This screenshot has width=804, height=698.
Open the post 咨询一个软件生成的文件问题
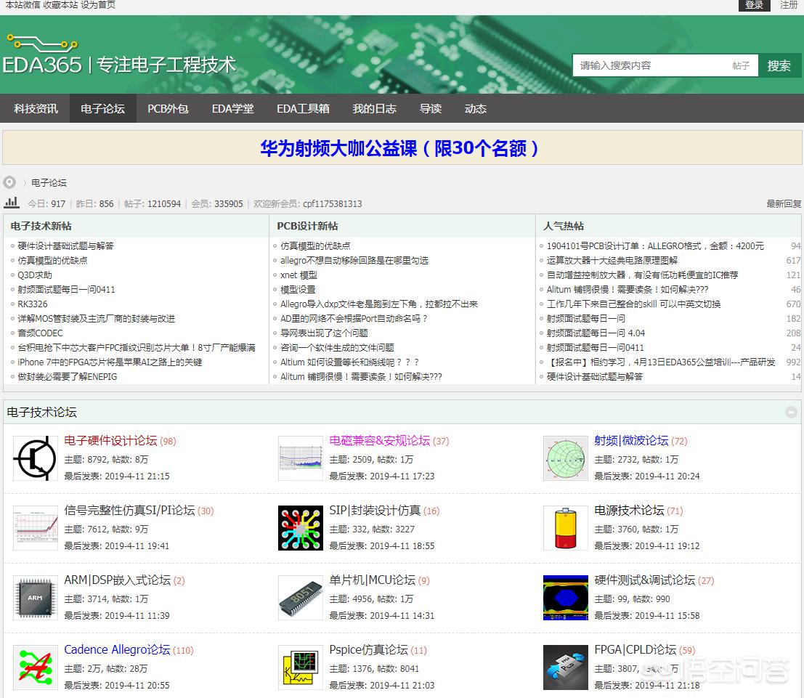pos(338,348)
